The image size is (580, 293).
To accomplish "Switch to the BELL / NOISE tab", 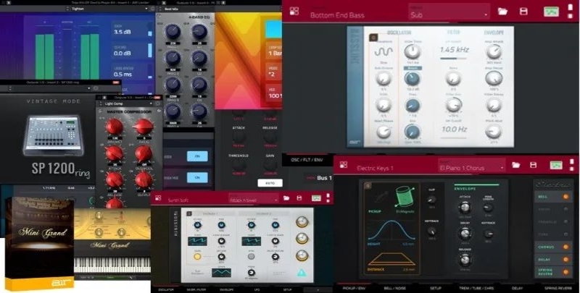I will pyautogui.click(x=394, y=288).
